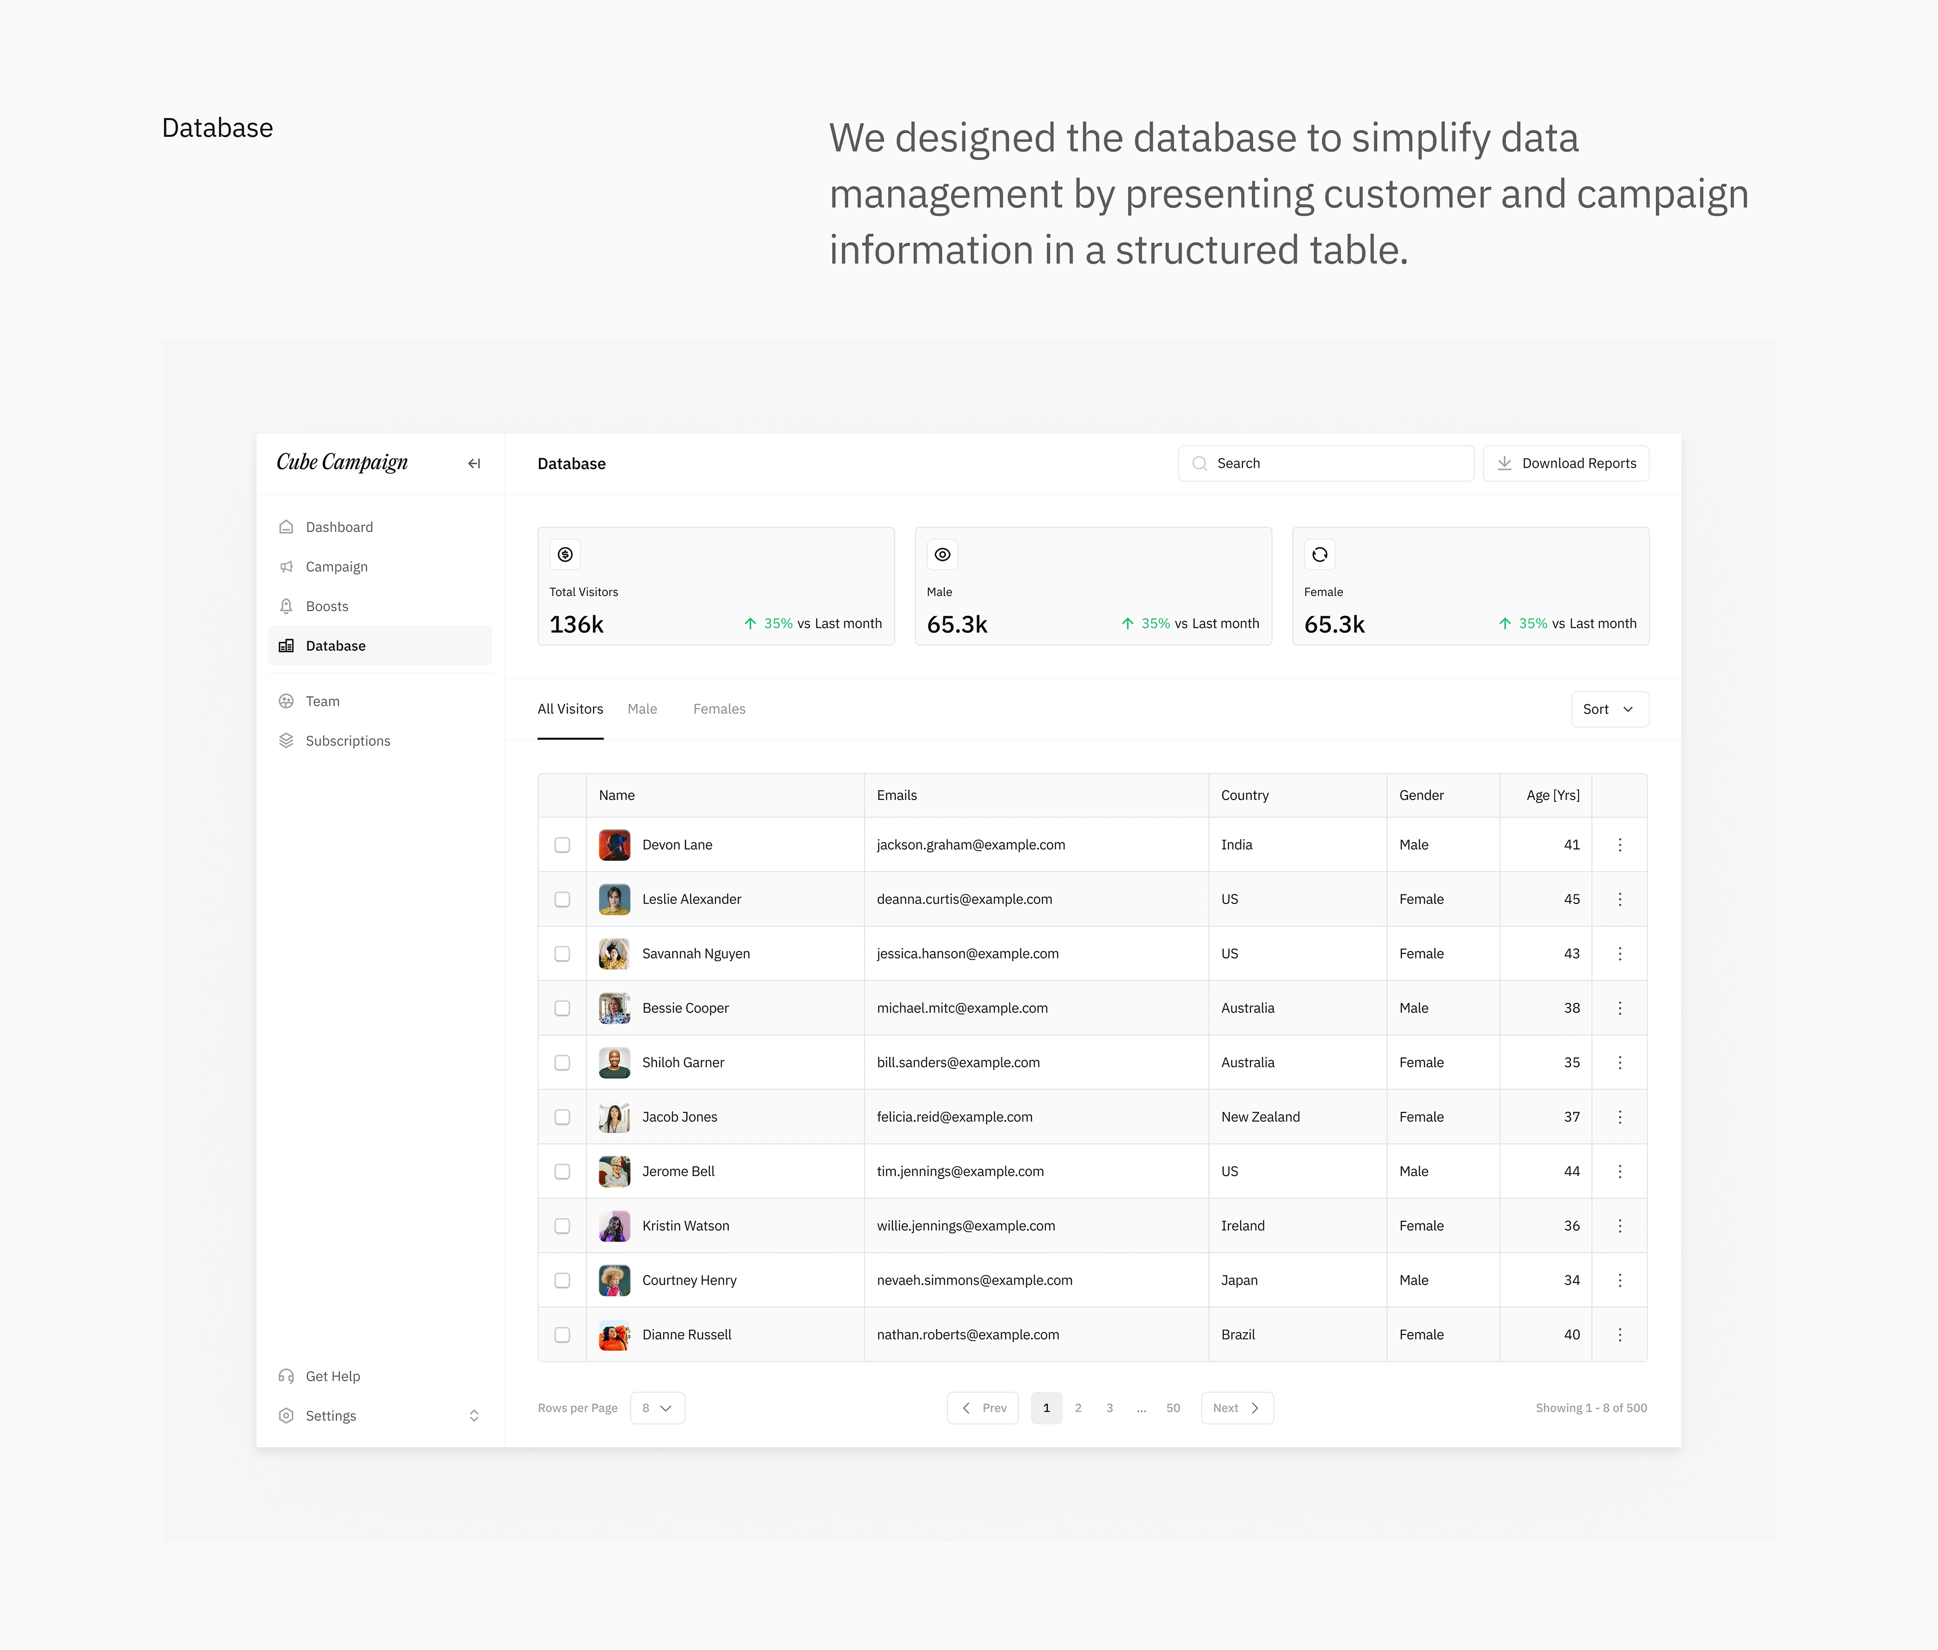Click the Boosts bell icon
This screenshot has width=1938, height=1650.
click(286, 606)
